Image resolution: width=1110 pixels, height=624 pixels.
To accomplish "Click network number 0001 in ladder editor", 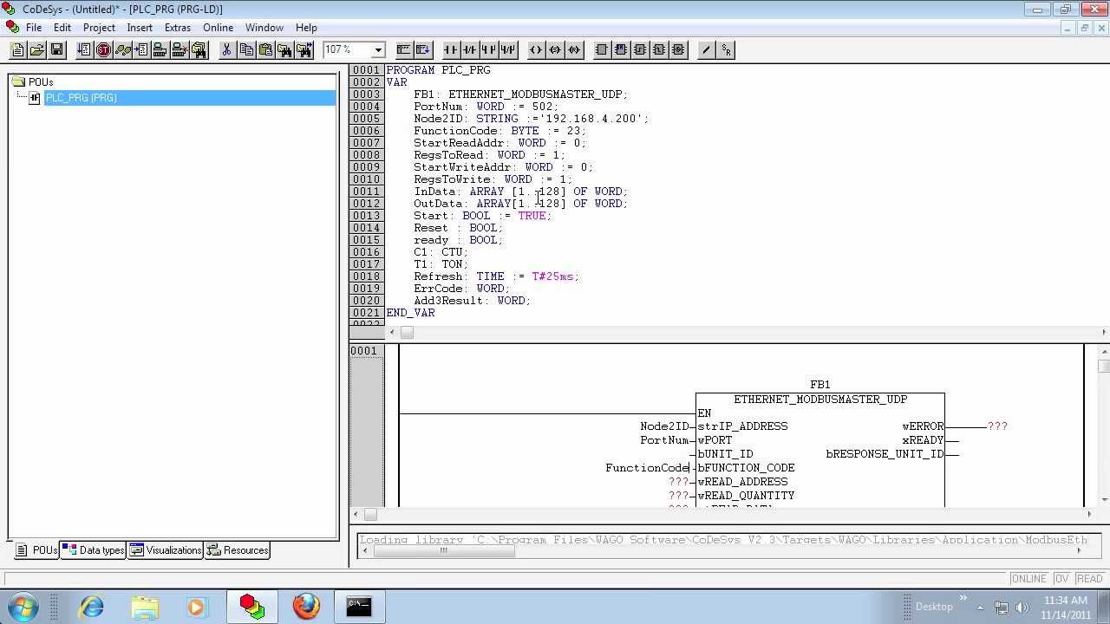I will 364,351.
